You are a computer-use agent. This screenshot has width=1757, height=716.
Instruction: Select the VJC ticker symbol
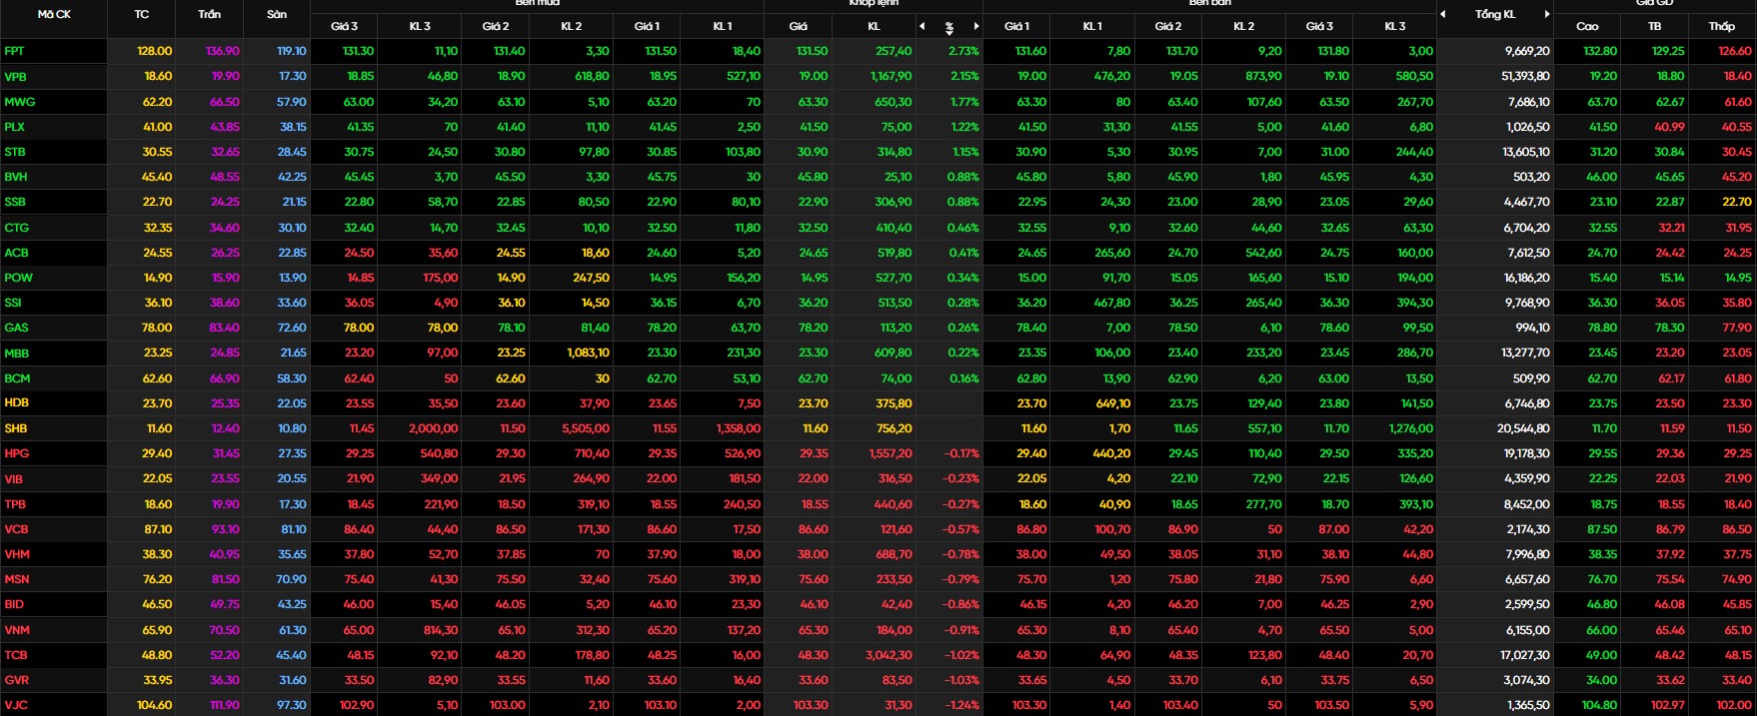[15, 705]
